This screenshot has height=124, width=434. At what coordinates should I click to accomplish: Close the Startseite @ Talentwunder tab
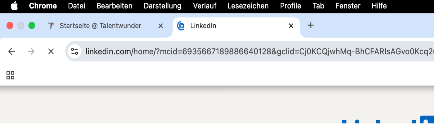tap(160, 26)
